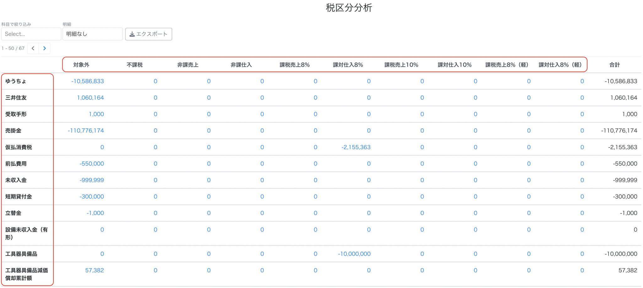Click the 不課税 zero in ゆうちょ row

click(155, 81)
